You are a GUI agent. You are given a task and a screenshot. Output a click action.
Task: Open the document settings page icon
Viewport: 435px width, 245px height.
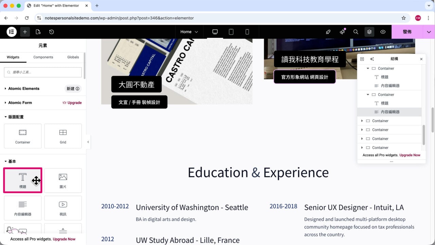click(38, 32)
